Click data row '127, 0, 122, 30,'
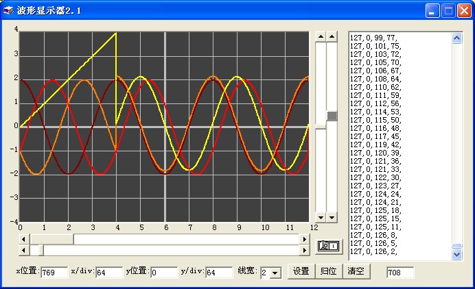The height and width of the screenshot is (289, 475). point(375,177)
